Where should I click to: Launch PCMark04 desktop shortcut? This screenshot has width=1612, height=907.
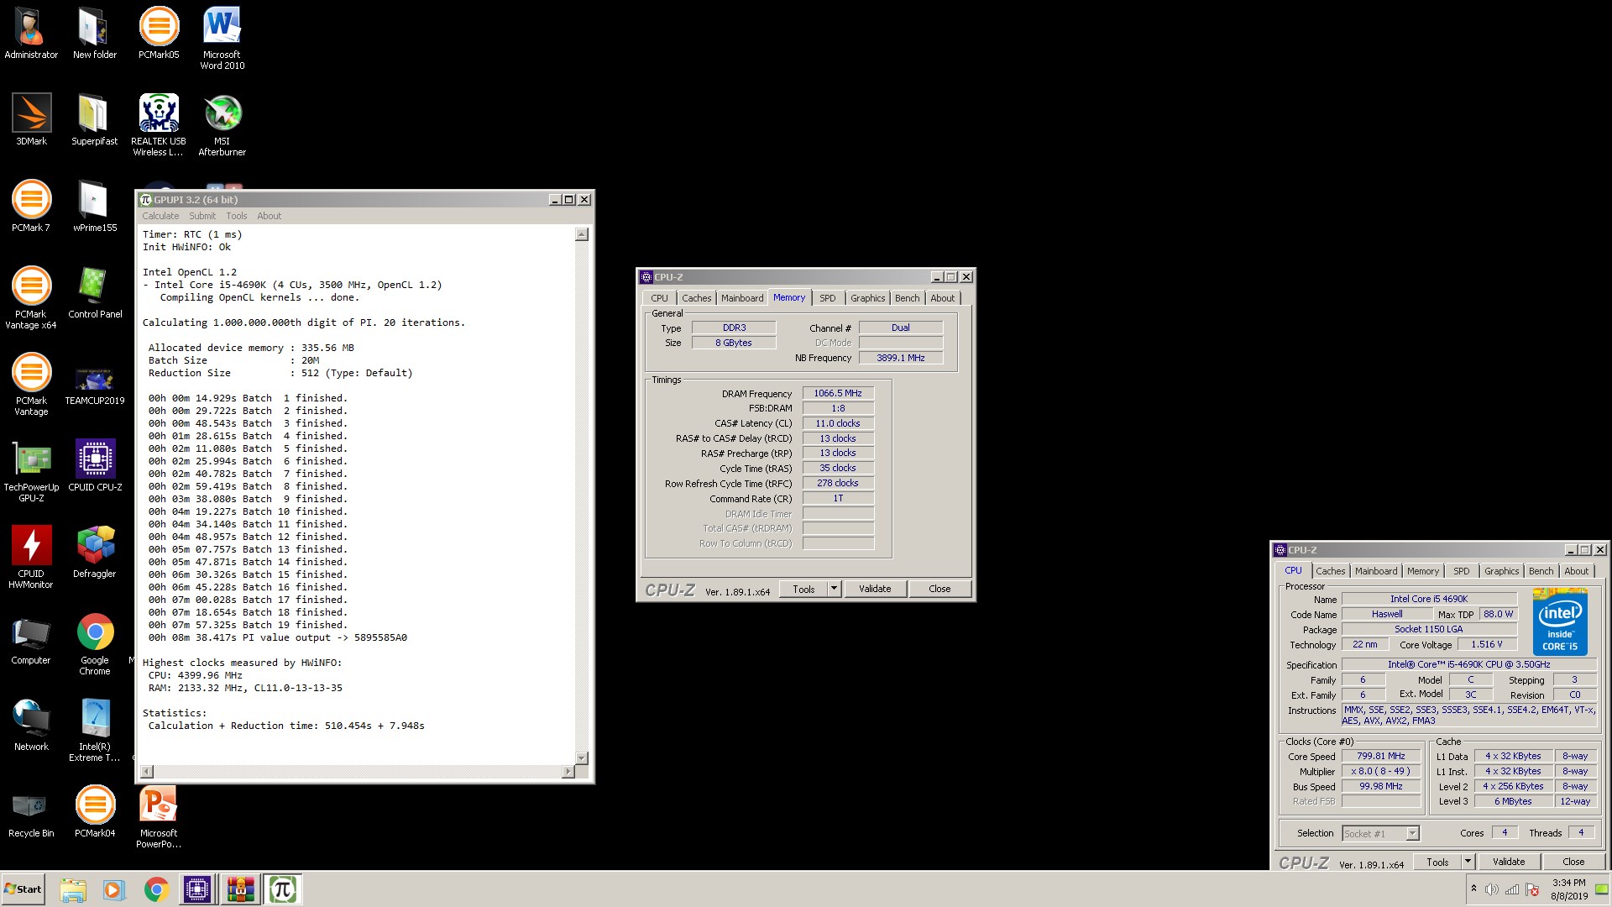[94, 812]
